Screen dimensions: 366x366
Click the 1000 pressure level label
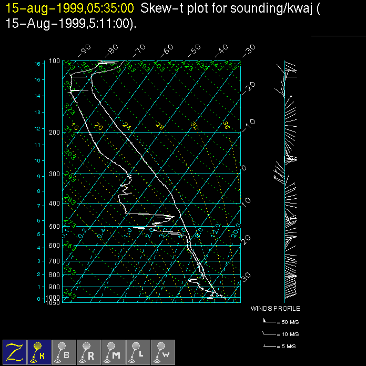tap(54, 298)
